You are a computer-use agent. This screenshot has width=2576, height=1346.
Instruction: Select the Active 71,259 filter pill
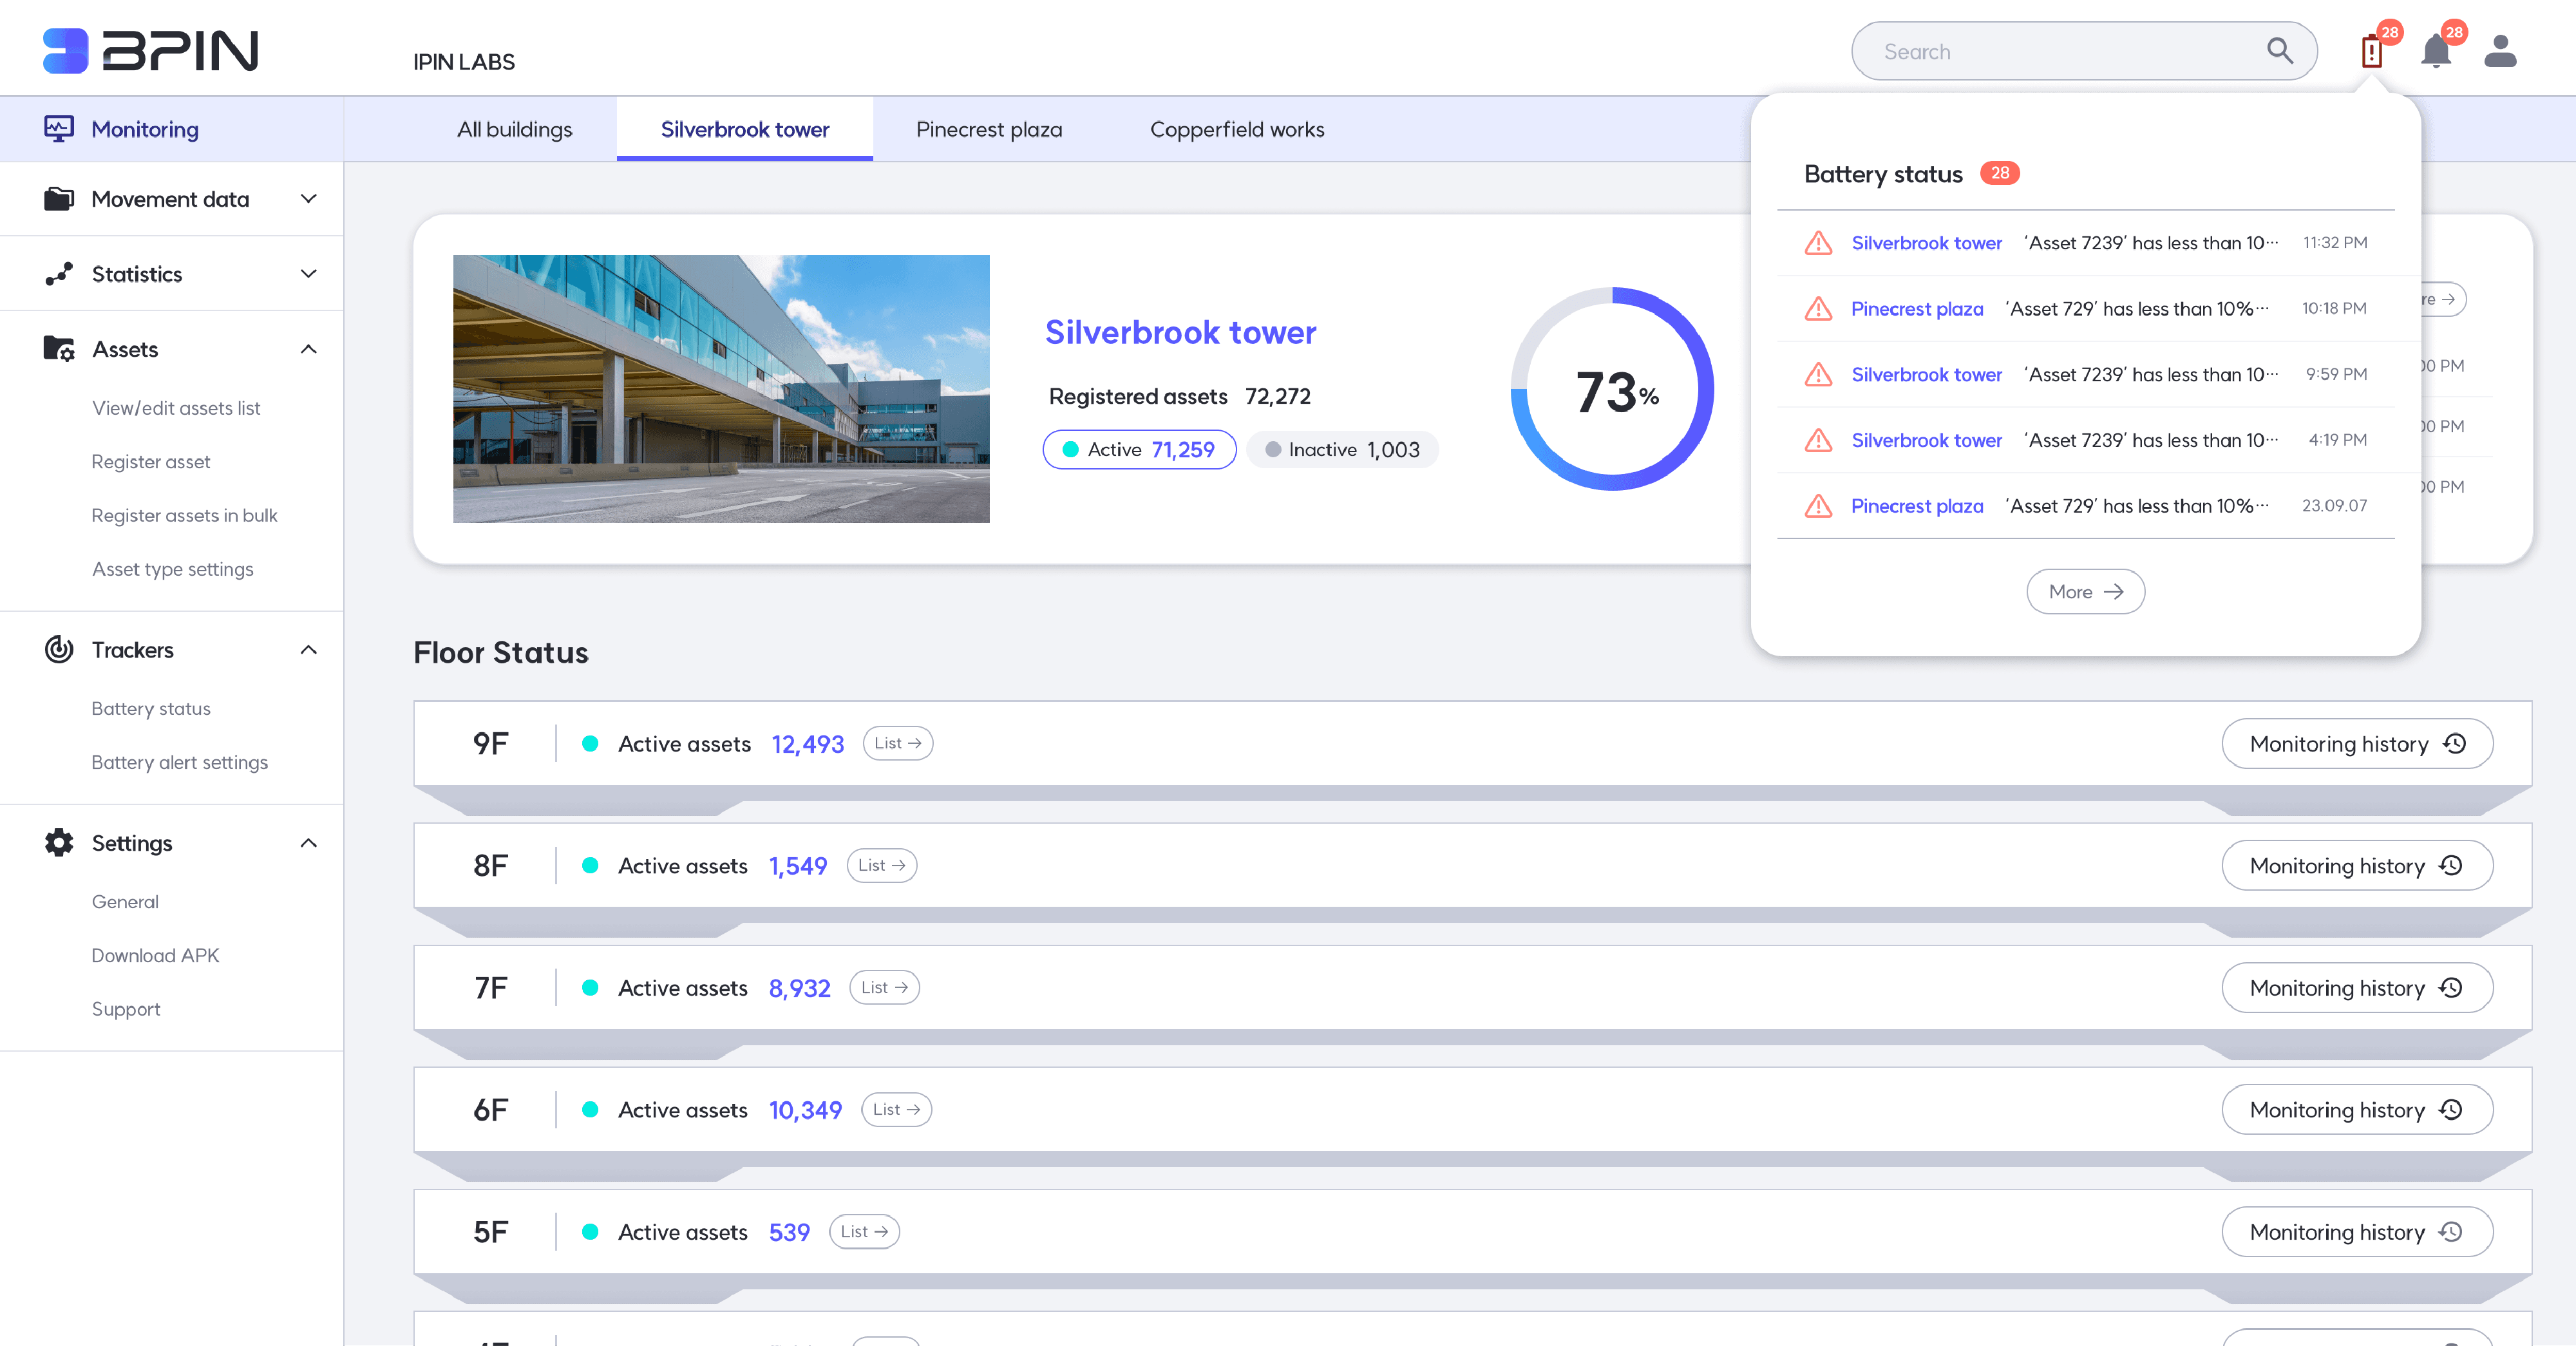point(1139,450)
